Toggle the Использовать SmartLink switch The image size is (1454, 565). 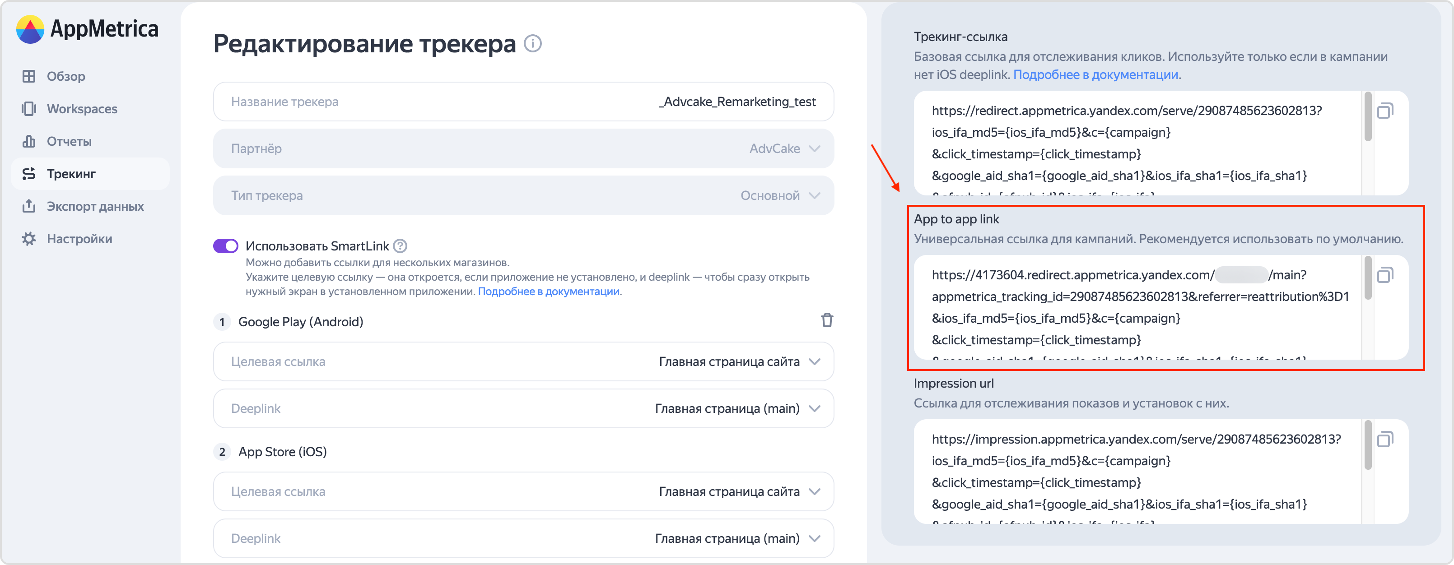point(225,246)
